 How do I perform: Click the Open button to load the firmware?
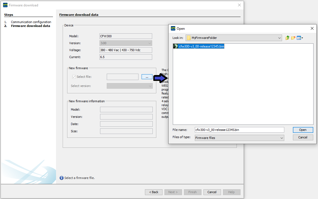[x=303, y=130]
